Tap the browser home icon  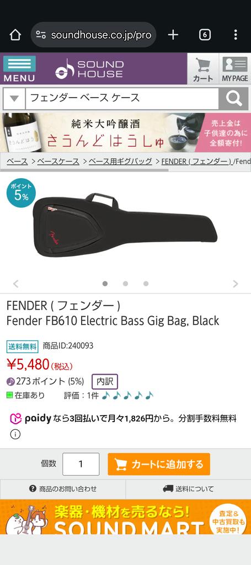(15, 35)
